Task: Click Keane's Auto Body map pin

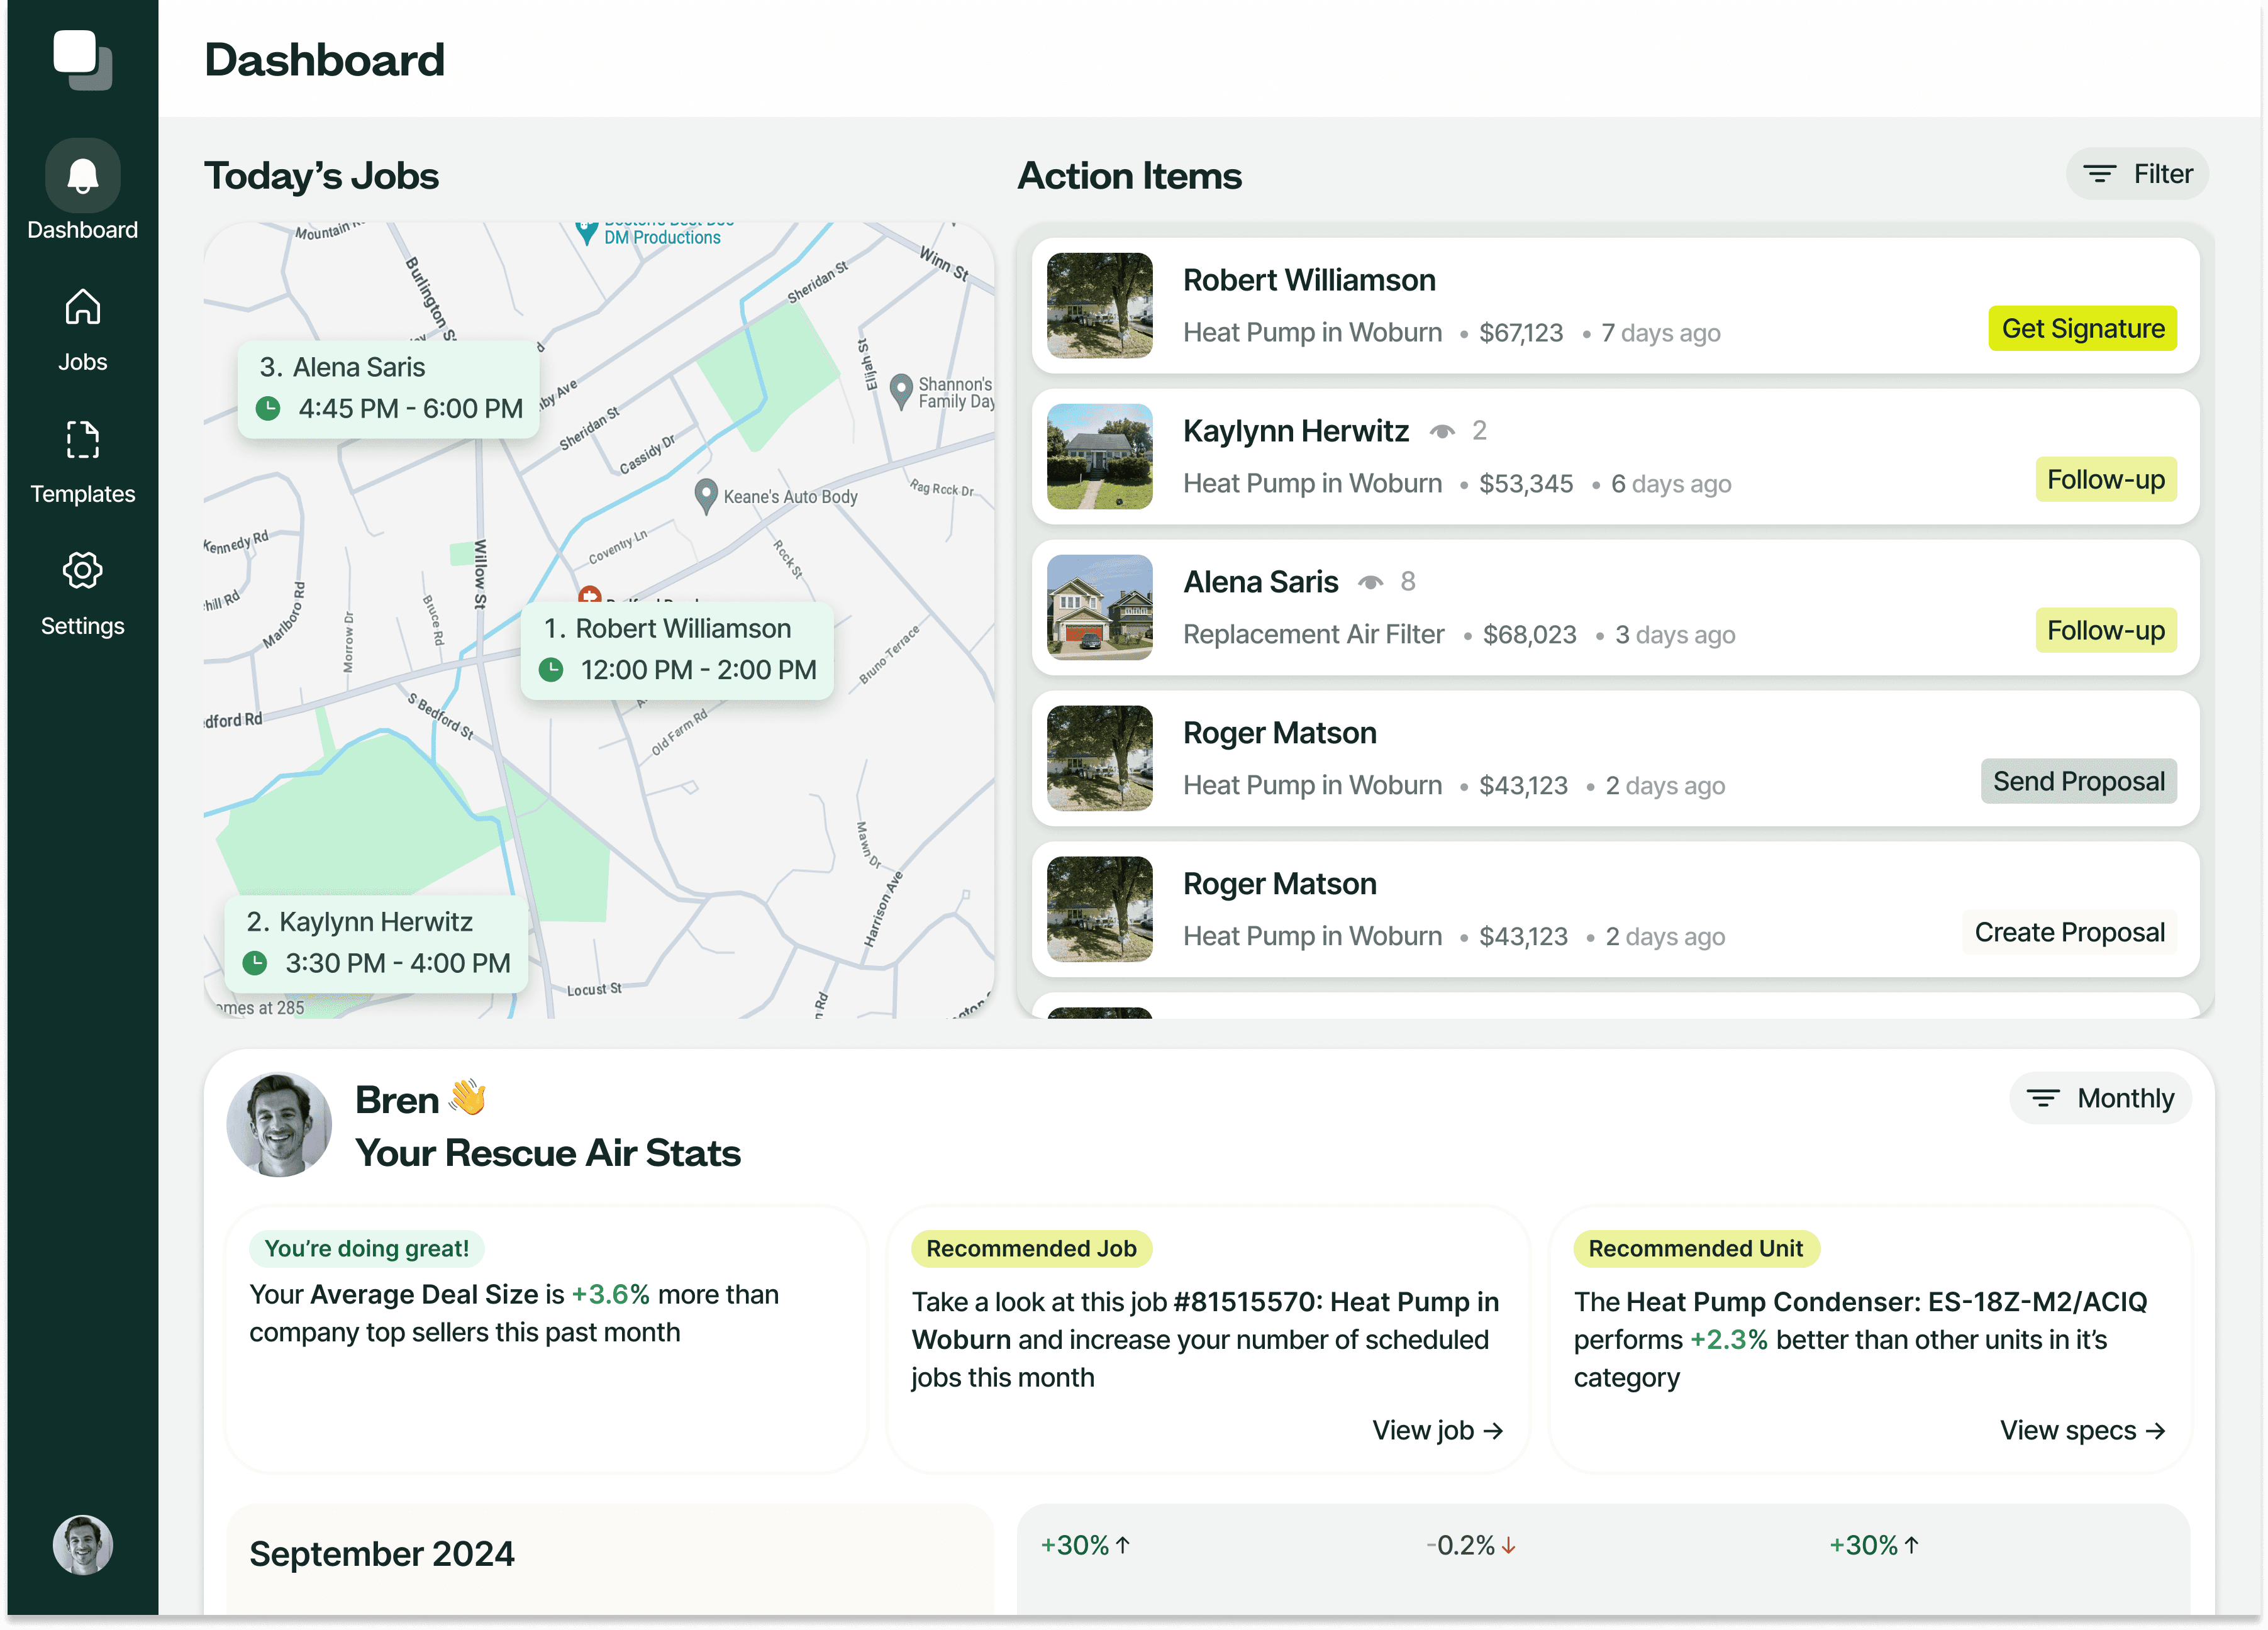Action: tap(706, 494)
